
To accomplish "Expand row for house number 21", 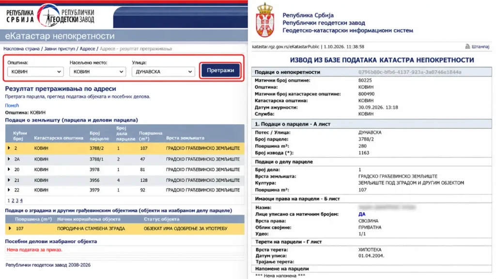I will pos(9,180).
